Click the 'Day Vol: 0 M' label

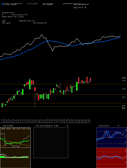pos(80,8)
